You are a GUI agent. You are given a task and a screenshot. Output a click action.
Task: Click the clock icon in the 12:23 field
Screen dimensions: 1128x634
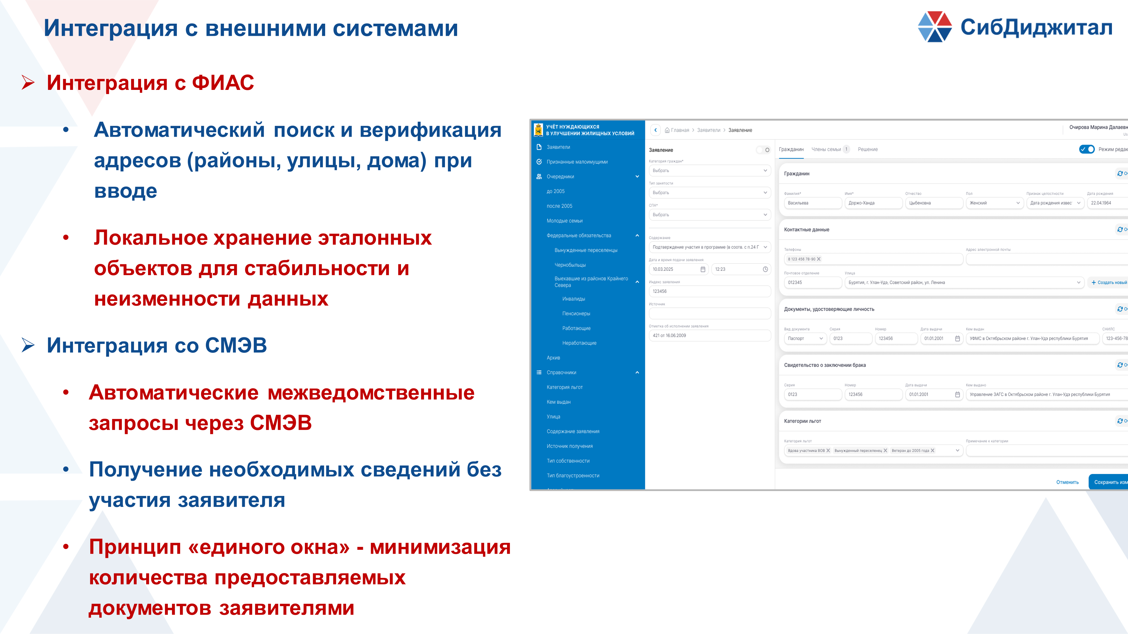pyautogui.click(x=765, y=269)
